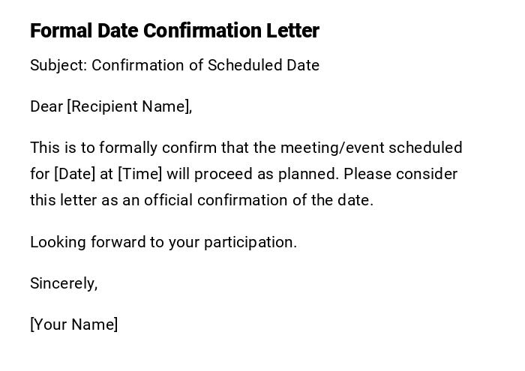Click the [Your Name] signature placeholder
This screenshot has height=371, width=525.
point(73,325)
